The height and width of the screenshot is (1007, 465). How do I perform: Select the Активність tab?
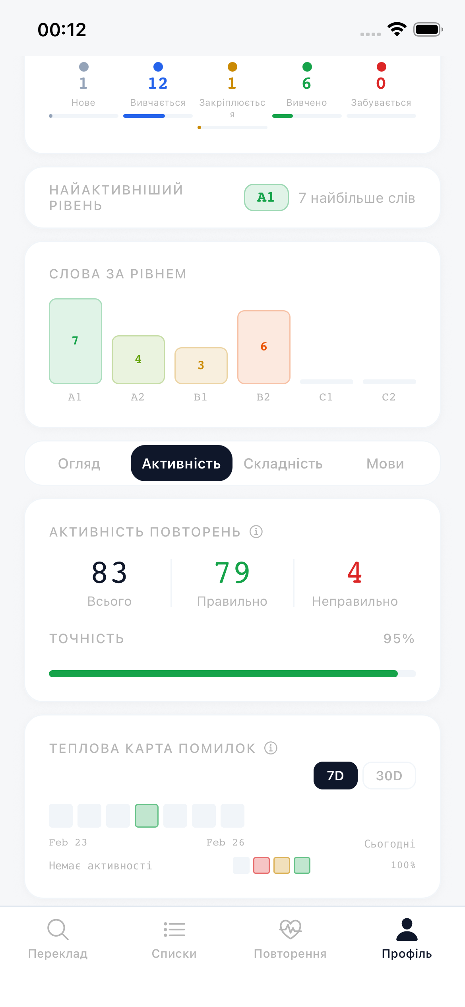pyautogui.click(x=181, y=463)
